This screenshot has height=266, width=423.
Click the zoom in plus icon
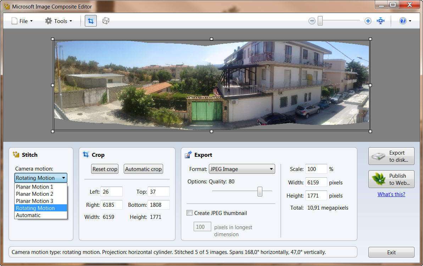tap(368, 21)
